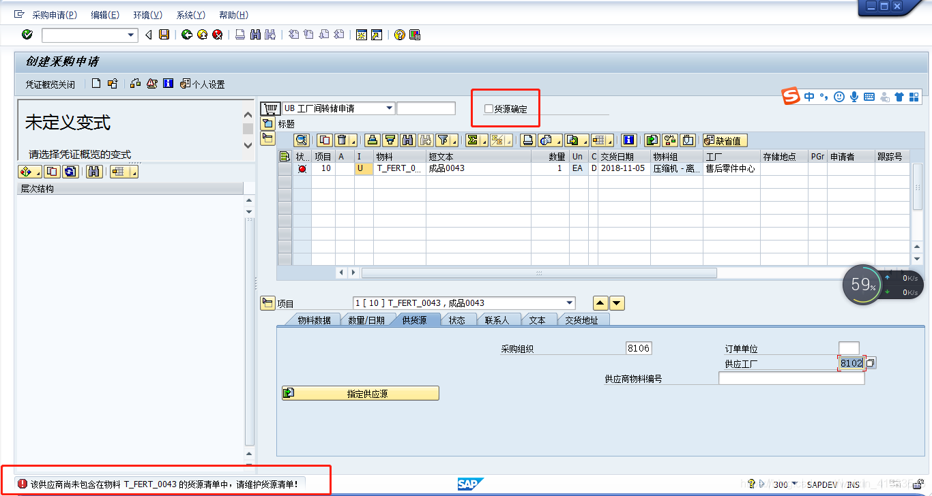Click the Sogou 中 language toggle in IME bar
This screenshot has width=932, height=496.
click(x=809, y=97)
